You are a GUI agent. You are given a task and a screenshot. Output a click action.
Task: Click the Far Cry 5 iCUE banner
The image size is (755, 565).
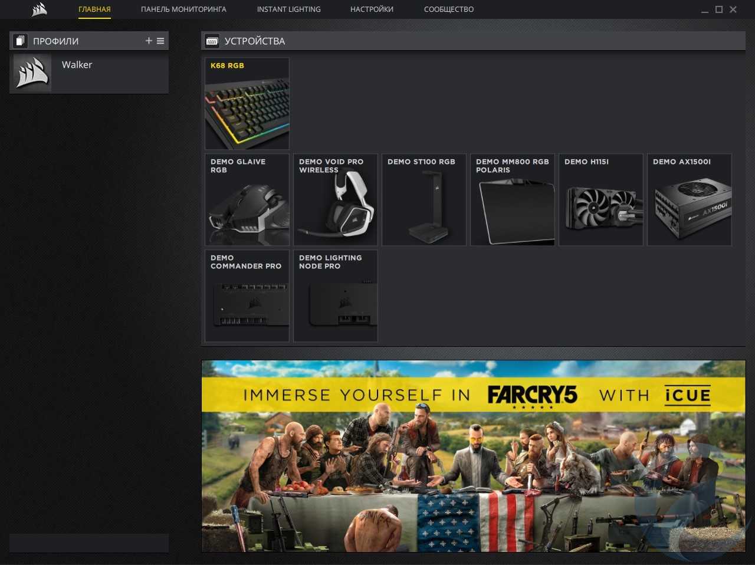click(473, 456)
